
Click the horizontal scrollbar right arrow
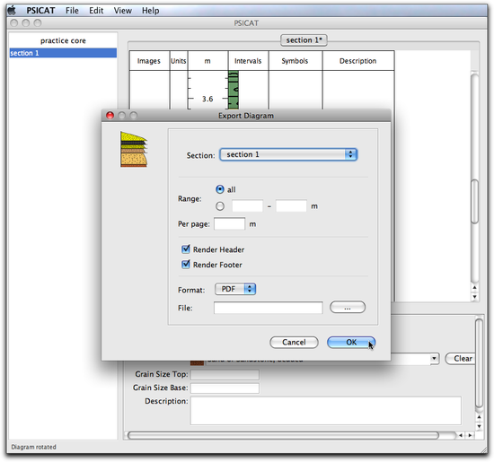[470, 435]
